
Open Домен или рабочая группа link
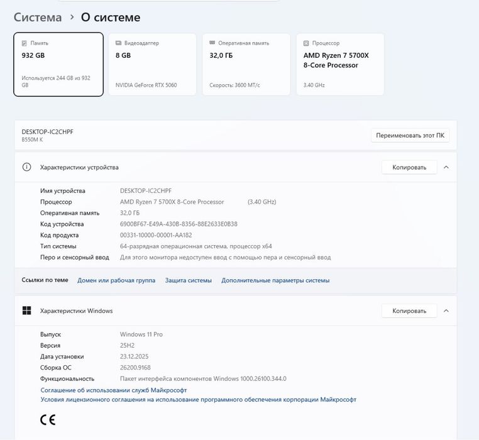click(x=116, y=280)
